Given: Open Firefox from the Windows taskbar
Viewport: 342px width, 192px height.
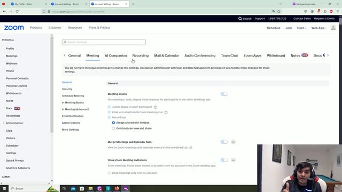Looking at the screenshot, I should point(116,188).
